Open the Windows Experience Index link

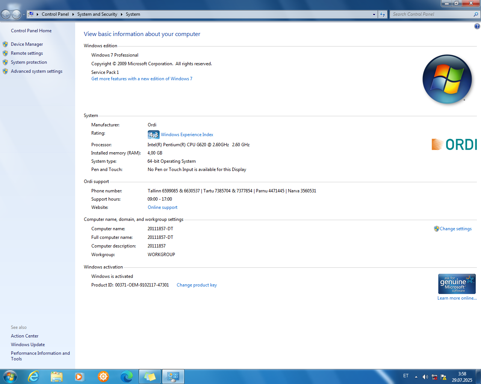coord(187,135)
